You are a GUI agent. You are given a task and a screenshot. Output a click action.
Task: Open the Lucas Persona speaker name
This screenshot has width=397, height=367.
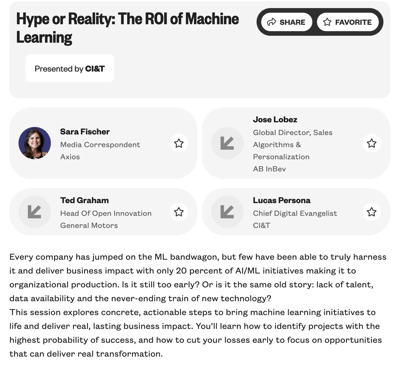click(x=282, y=200)
